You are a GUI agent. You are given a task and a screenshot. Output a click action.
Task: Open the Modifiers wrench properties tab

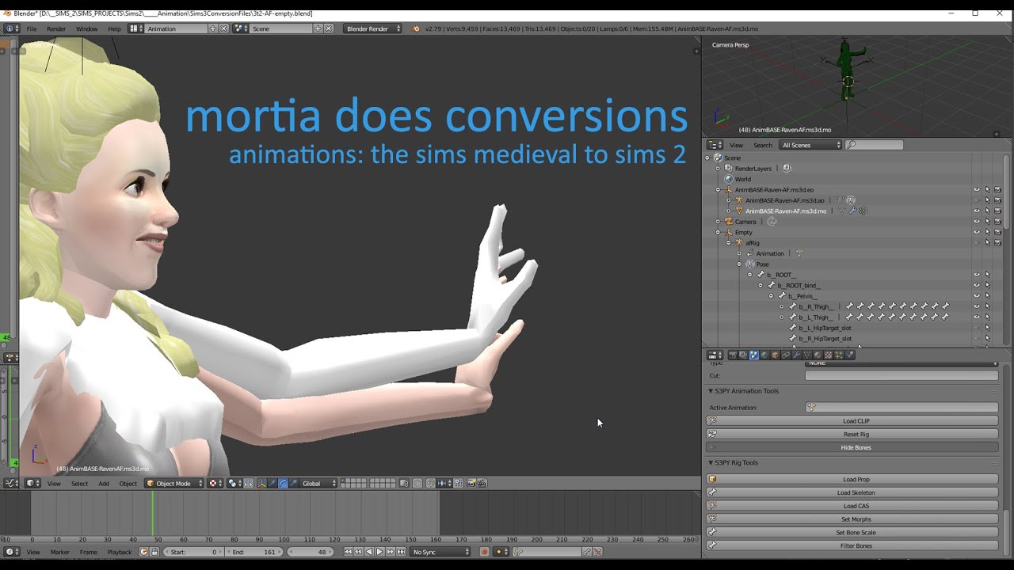797,355
